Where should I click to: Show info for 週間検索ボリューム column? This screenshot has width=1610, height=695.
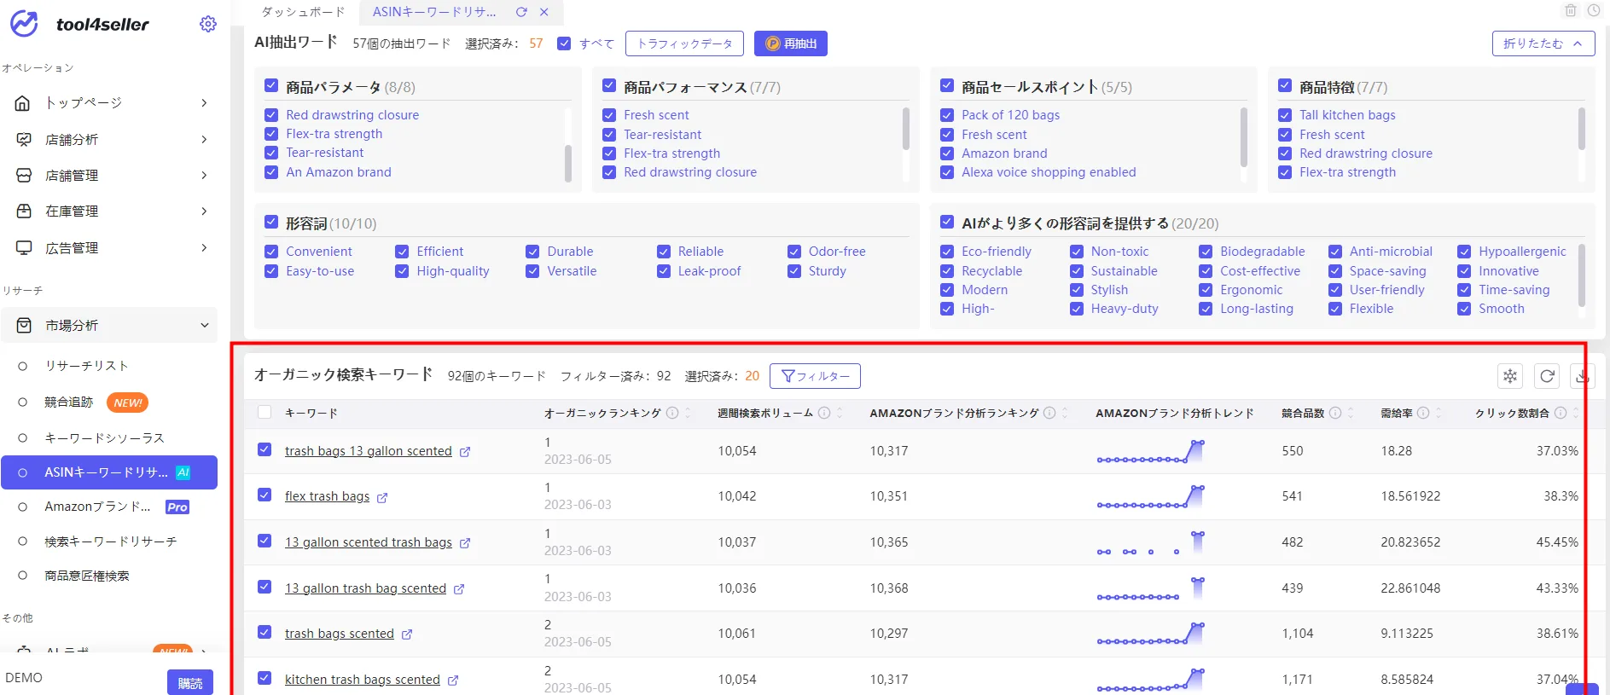point(824,413)
